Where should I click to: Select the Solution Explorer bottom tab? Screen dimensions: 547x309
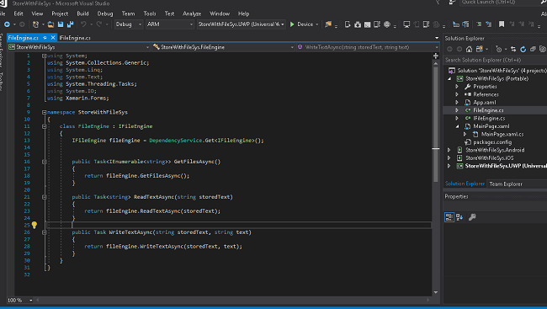(465, 184)
